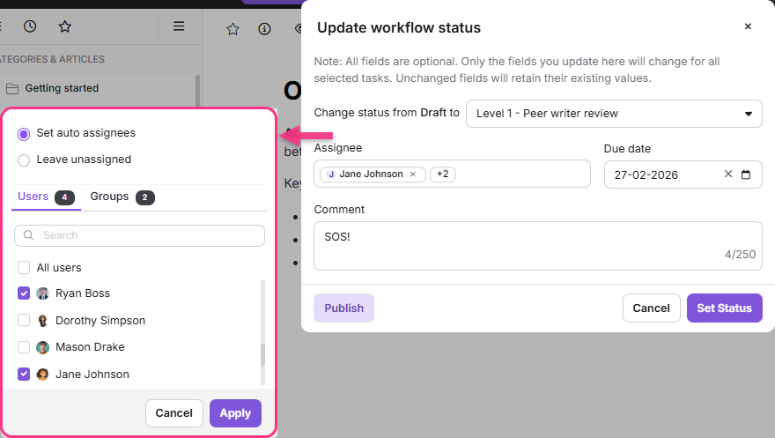The width and height of the screenshot is (775, 438).
Task: Click the Jane Johnson assignee chip
Action: [x=371, y=174]
